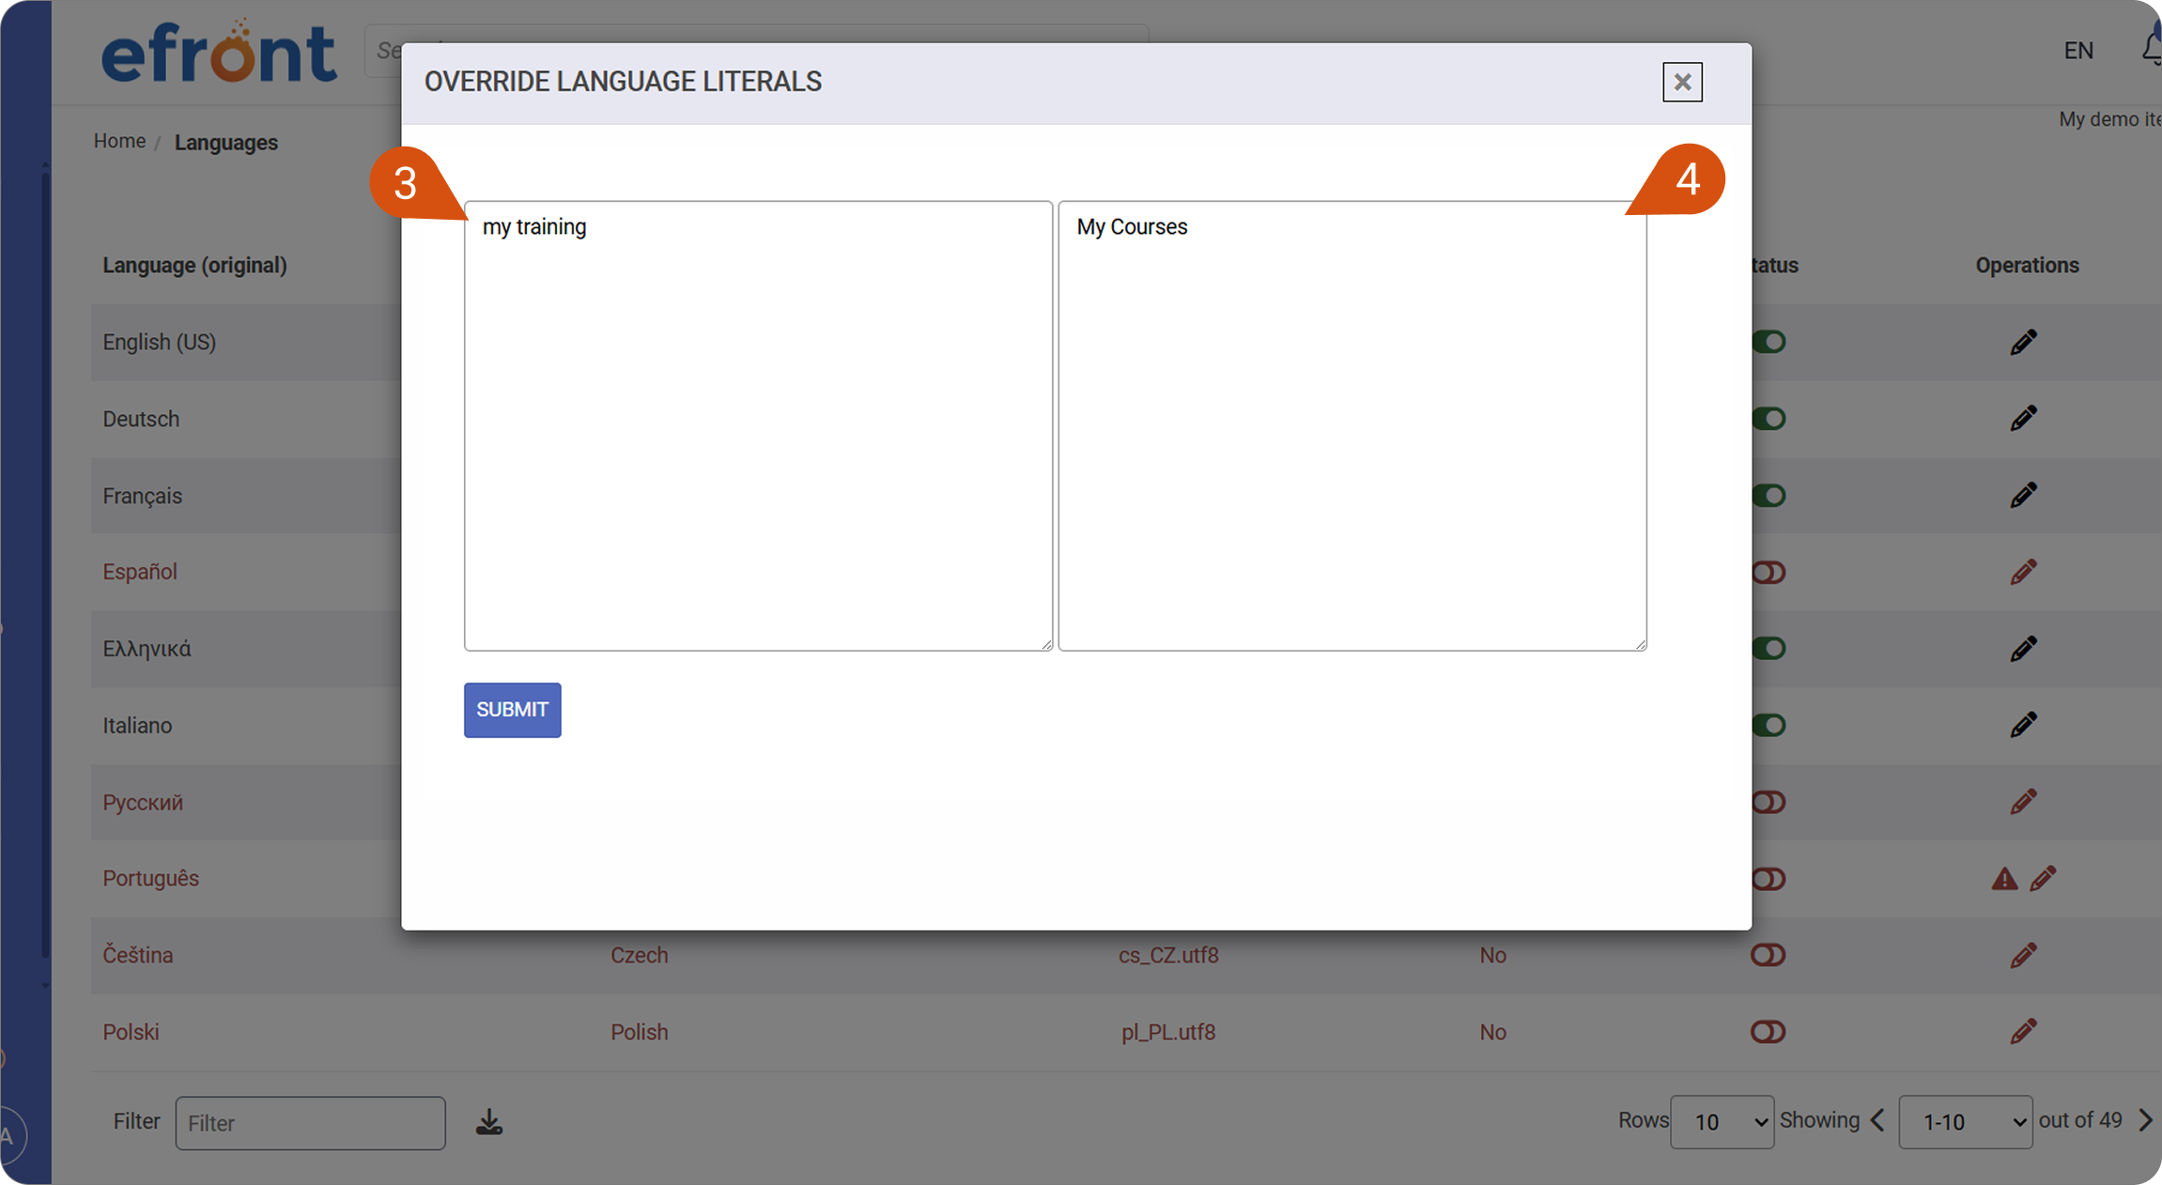Toggle Italiano status switch
2162x1185 pixels.
(x=1768, y=725)
